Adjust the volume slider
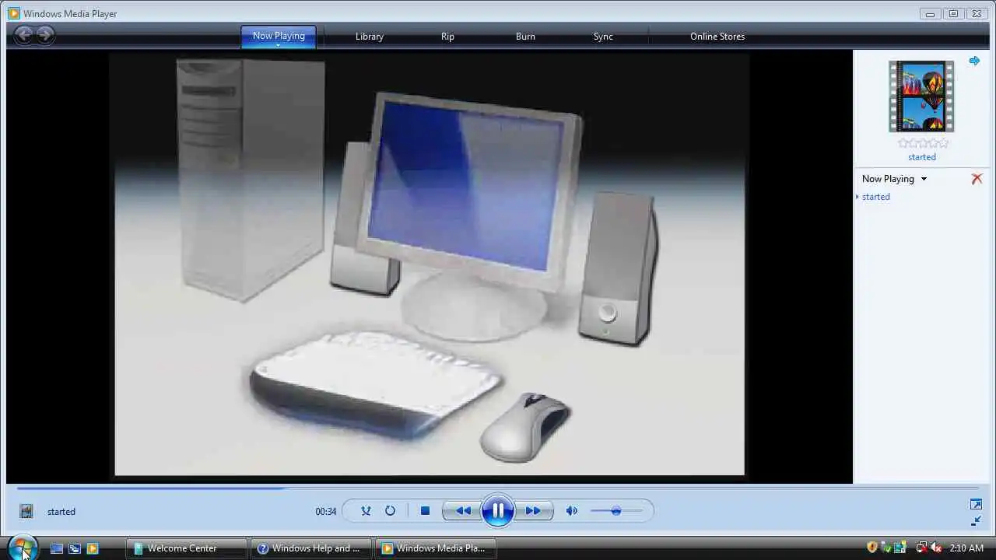Image resolution: width=996 pixels, height=560 pixels. pos(616,511)
